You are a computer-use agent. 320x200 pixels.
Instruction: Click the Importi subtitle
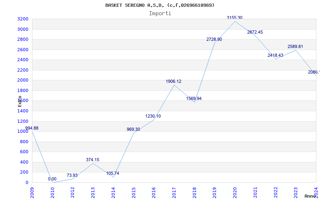pyautogui.click(x=160, y=14)
